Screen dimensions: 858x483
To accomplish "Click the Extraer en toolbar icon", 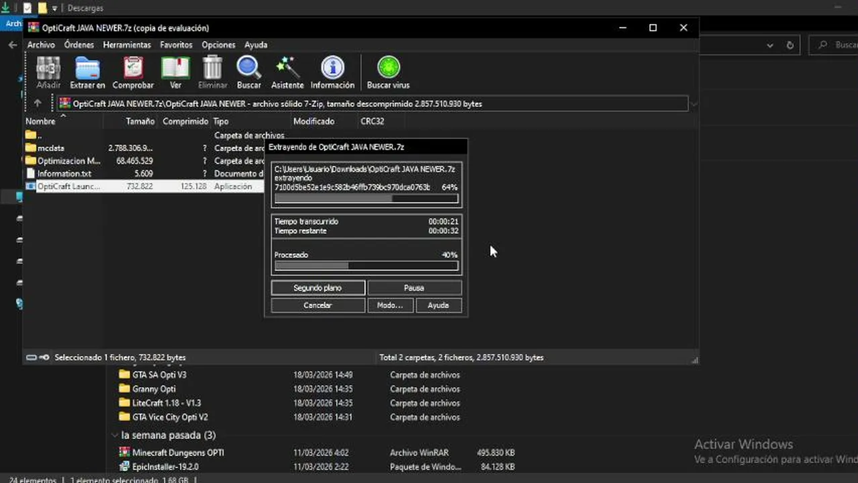I will pos(87,68).
